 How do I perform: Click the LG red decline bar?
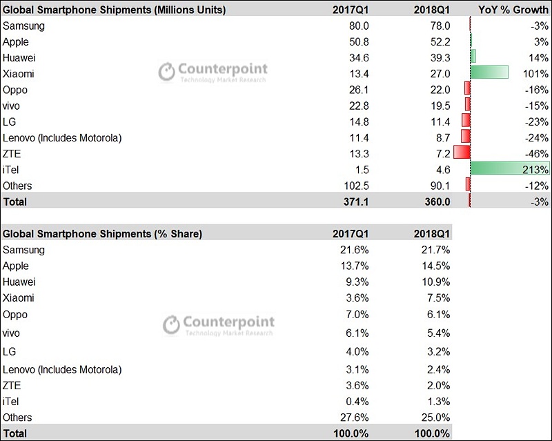(466, 120)
